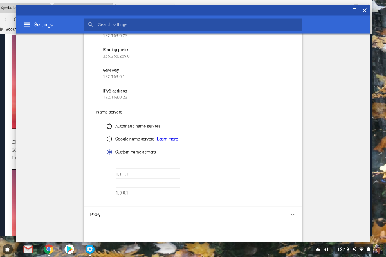Open Chrome browser from the shelf
This screenshot has width=386, height=257.
[48, 249]
